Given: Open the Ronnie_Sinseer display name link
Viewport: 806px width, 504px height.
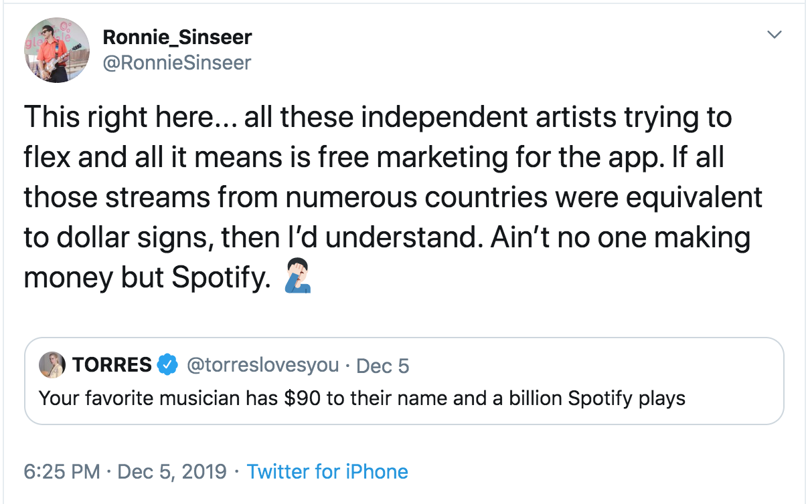Looking at the screenshot, I should point(177,37).
